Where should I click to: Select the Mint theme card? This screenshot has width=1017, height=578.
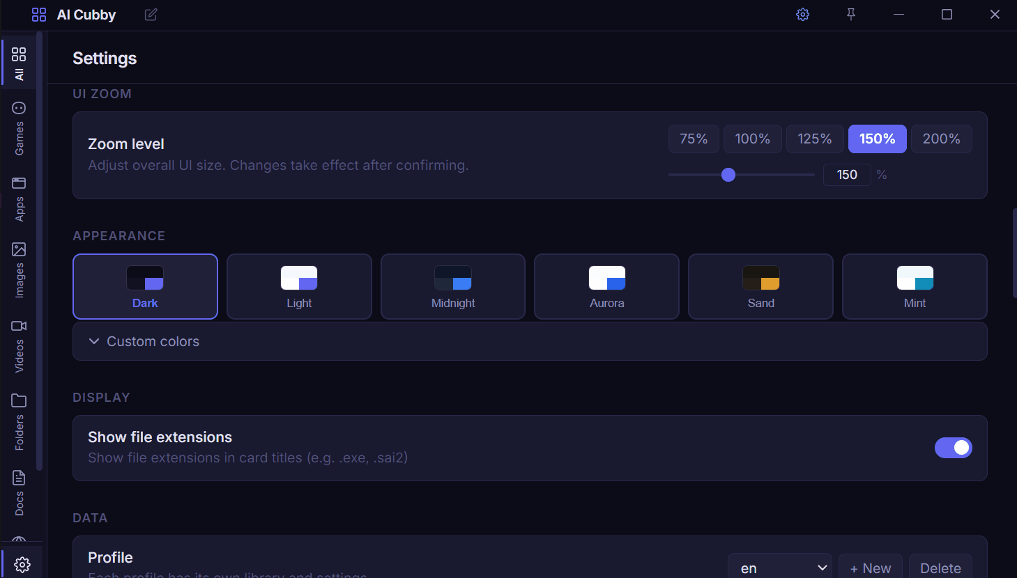[915, 286]
